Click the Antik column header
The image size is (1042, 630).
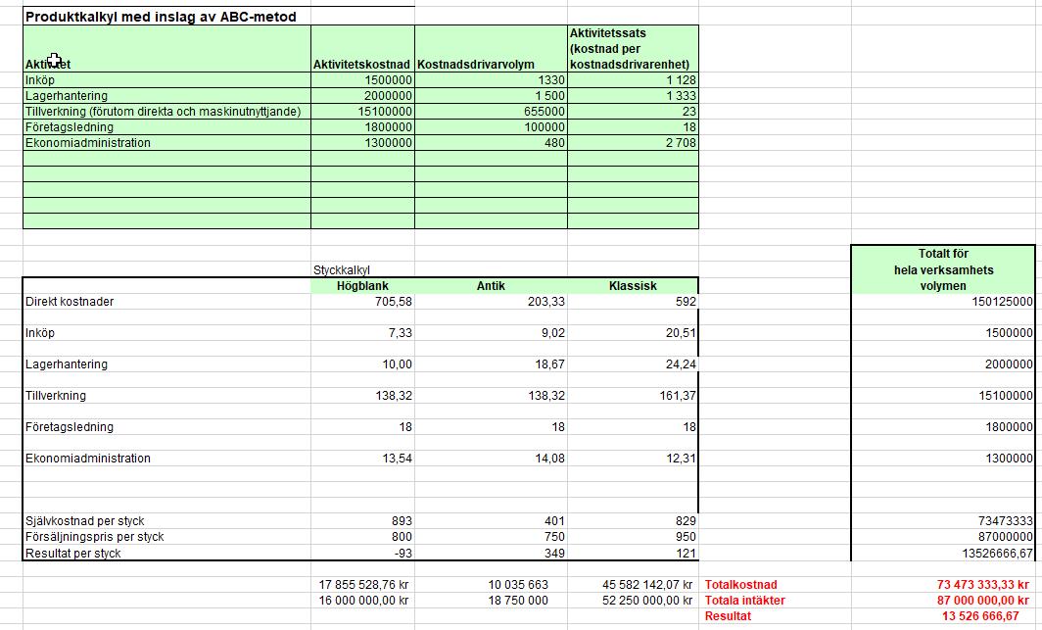click(491, 286)
